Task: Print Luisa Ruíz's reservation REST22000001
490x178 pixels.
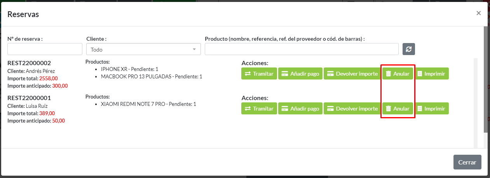Action: tap(431, 109)
